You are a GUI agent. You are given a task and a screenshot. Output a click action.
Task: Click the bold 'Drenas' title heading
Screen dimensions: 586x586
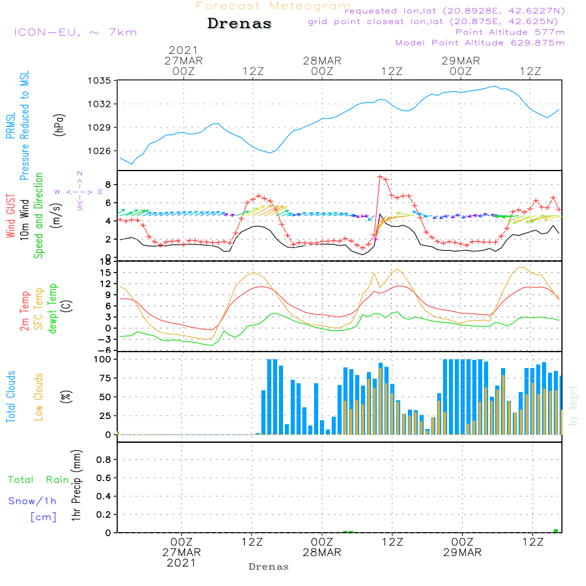pos(239,23)
